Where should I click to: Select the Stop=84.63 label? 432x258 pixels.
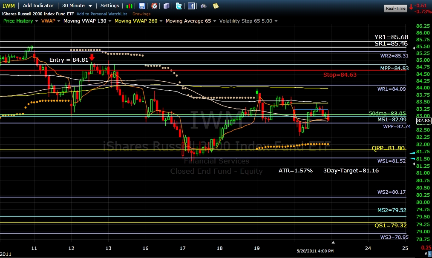click(x=340, y=75)
